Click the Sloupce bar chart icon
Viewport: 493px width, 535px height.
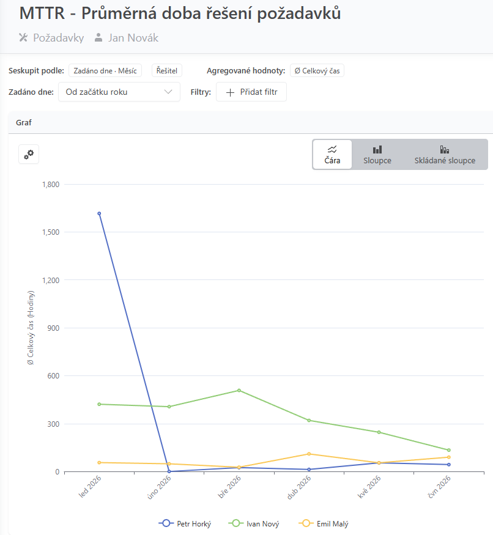tap(377, 149)
